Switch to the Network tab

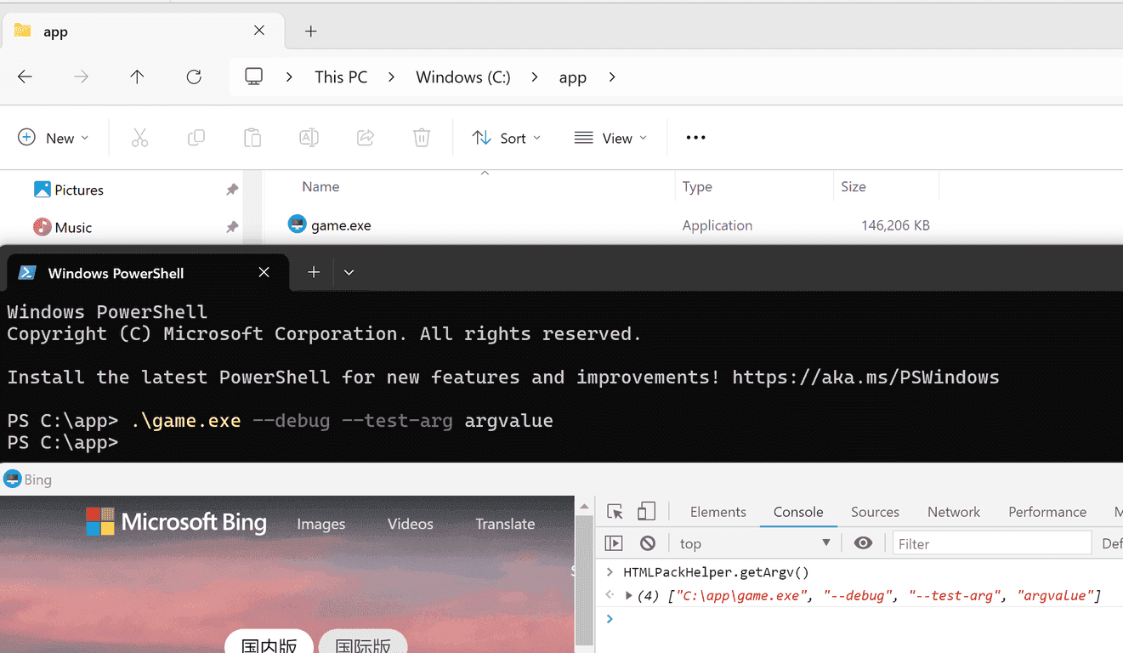[x=953, y=512]
